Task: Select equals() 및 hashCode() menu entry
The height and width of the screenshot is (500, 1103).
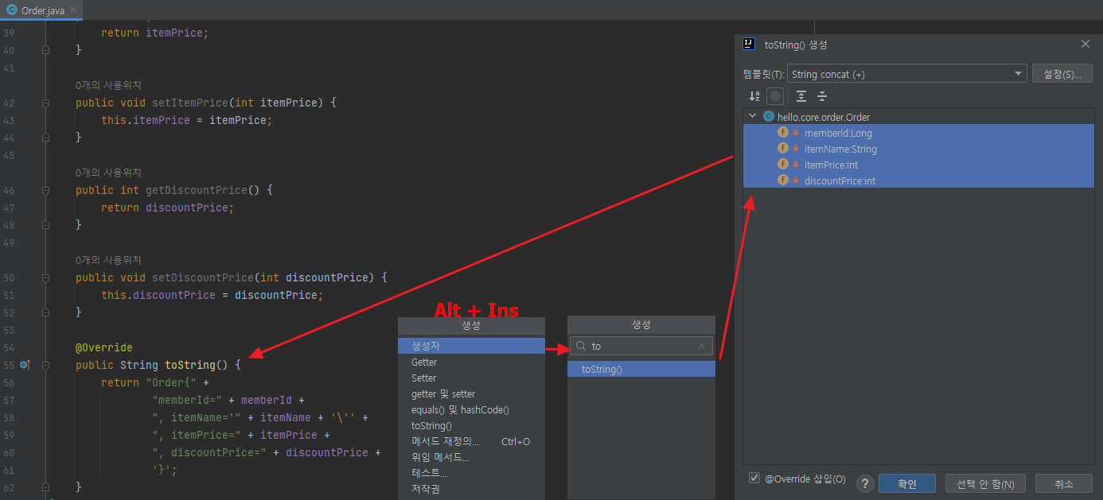Action: 471,409
